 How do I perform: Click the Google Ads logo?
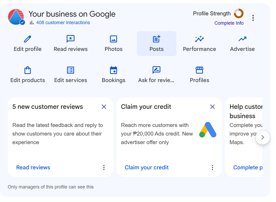click(x=208, y=130)
